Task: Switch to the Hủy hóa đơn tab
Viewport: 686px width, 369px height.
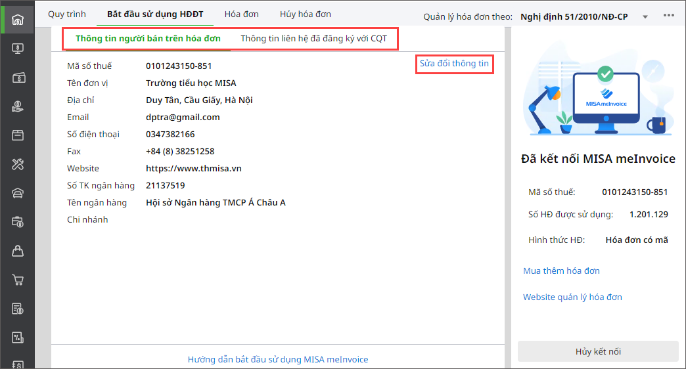Action: (x=306, y=14)
